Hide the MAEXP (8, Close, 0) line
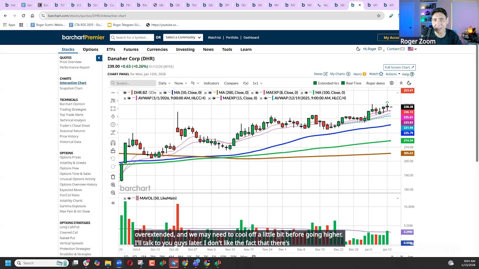 [x=257, y=93]
